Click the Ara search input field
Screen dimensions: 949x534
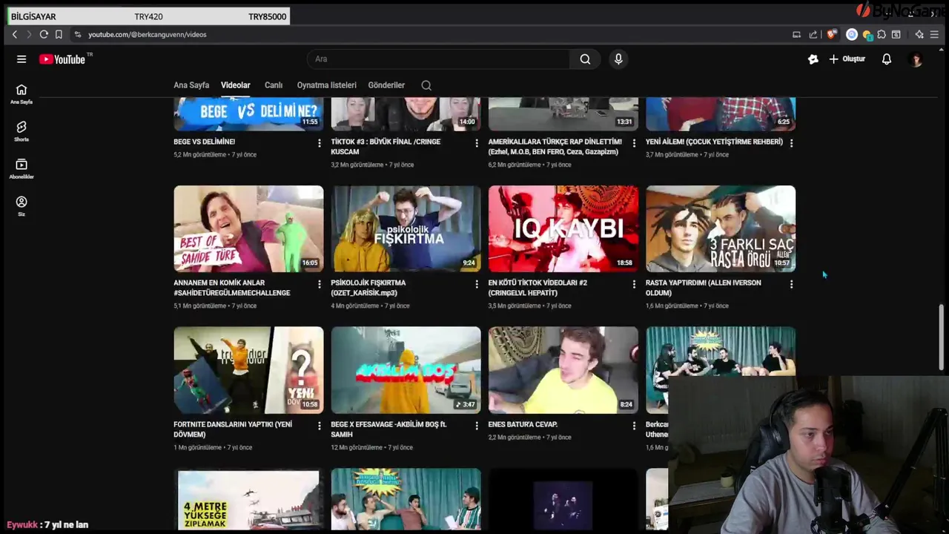pos(437,59)
